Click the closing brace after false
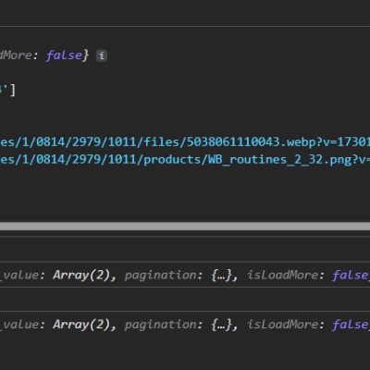 (85, 55)
